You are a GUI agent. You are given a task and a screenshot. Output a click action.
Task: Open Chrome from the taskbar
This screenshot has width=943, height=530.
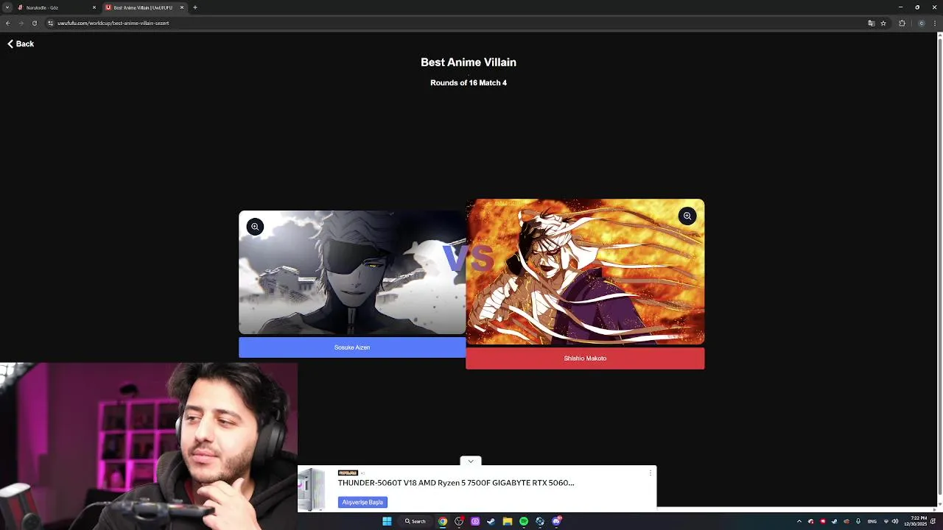point(443,521)
